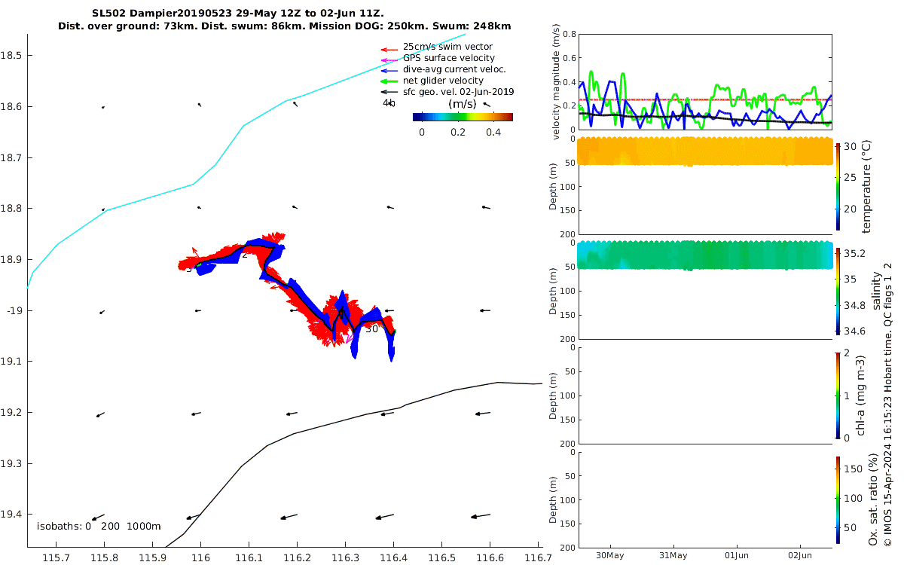Click the green net glider velocity legend arrow
Screen dimensions: 904x565
389,81
